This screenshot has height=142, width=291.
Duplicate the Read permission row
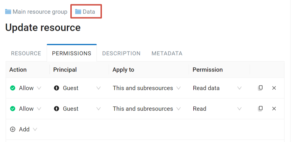(260, 109)
